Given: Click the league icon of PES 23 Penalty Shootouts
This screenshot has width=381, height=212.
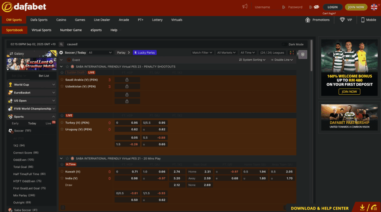Looking at the screenshot, I should 73,66.
